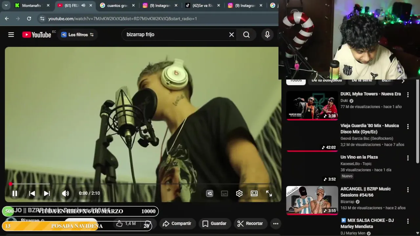Select the 'De la serie' chip
Image resolution: width=420 pixels, height=236 pixels.
[x=362, y=81]
